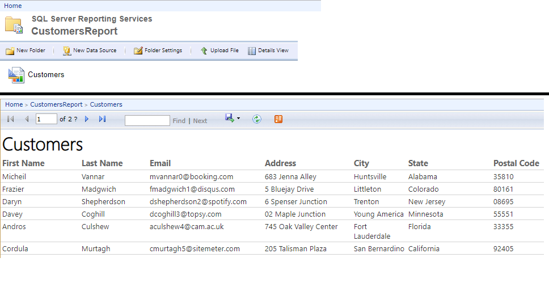The height and width of the screenshot is (283, 549).
Task: Click the export save icon
Action: point(230,118)
